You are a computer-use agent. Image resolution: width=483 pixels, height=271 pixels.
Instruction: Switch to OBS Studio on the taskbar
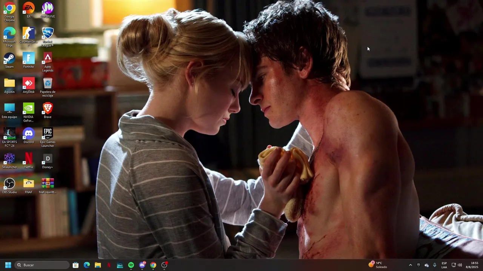click(x=165, y=265)
